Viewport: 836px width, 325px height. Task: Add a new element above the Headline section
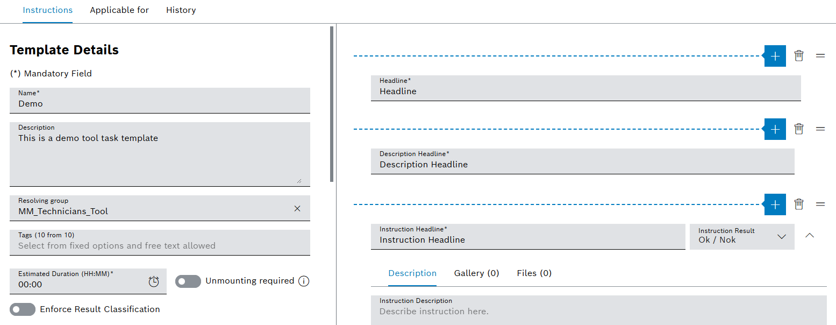tap(774, 55)
